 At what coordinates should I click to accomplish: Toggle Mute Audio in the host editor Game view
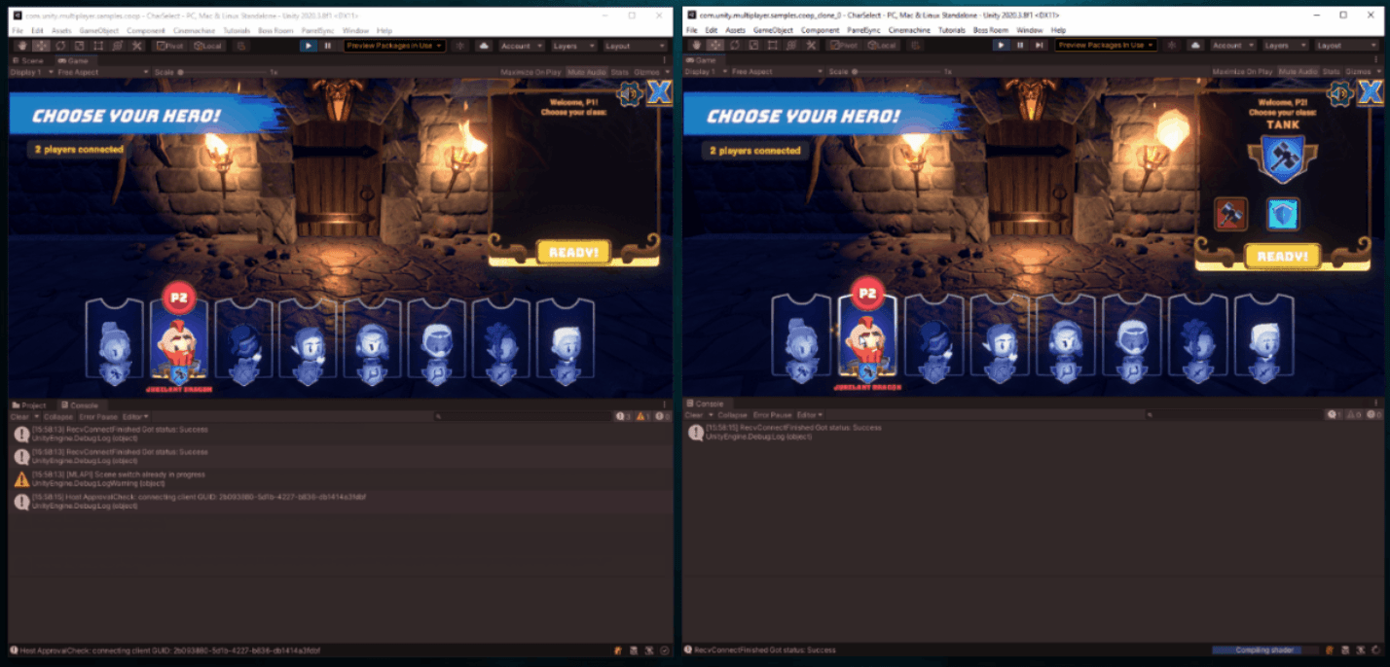coord(587,72)
